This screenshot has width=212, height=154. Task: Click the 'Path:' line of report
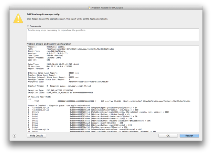tap(71, 49)
